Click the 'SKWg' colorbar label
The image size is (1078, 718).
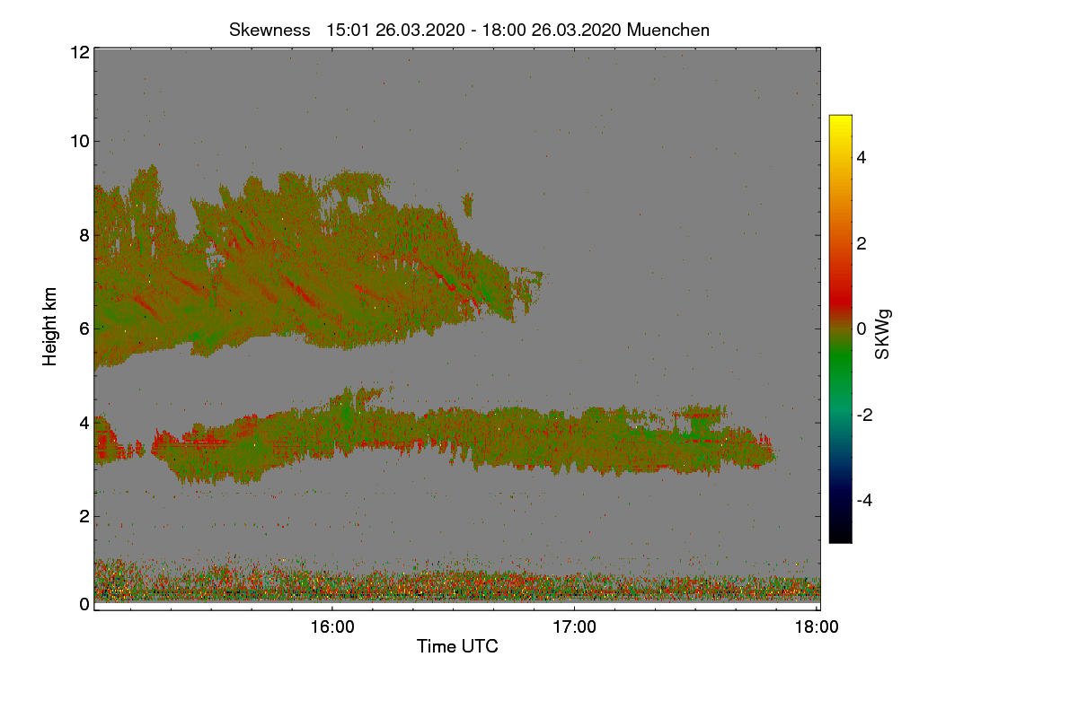[x=883, y=334]
